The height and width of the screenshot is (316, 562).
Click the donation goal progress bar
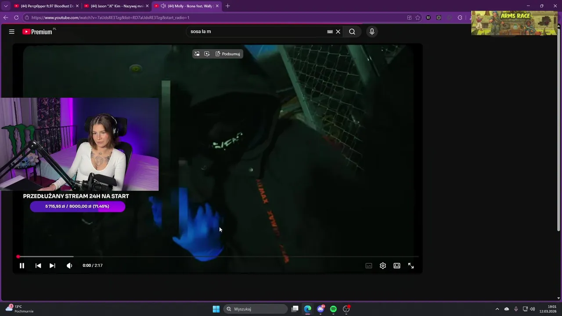(x=77, y=206)
